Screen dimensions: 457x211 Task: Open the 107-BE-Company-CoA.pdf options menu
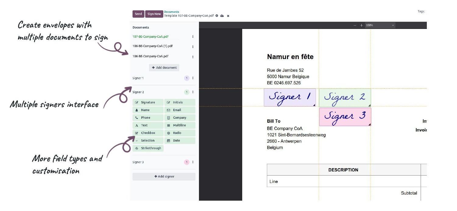tap(193, 37)
